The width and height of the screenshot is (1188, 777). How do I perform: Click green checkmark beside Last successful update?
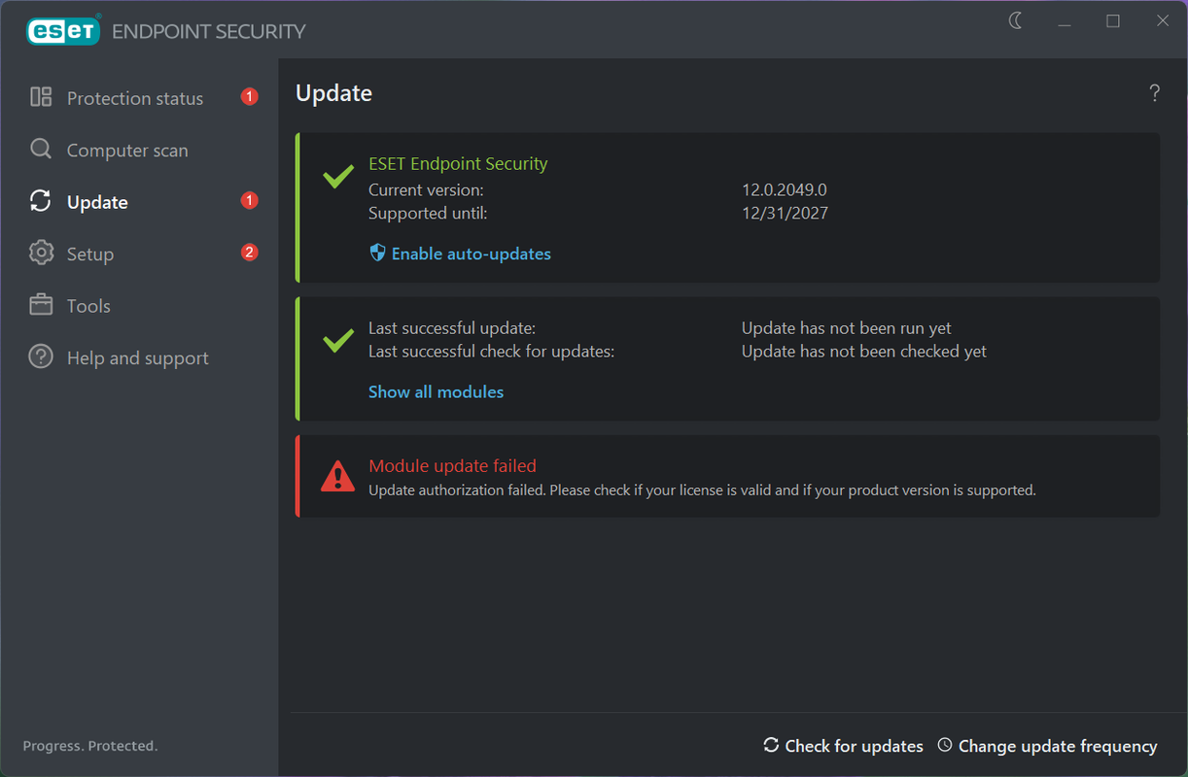(x=338, y=341)
